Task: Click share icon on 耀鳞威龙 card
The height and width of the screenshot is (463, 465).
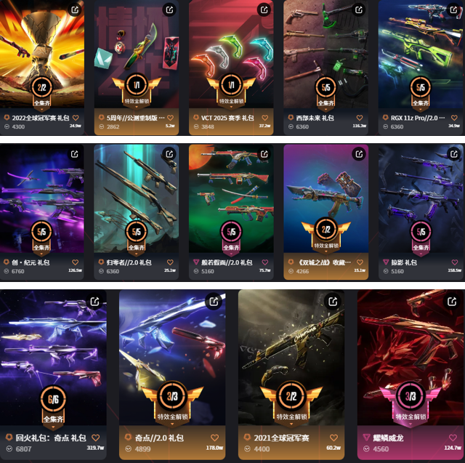Action: coord(452,302)
